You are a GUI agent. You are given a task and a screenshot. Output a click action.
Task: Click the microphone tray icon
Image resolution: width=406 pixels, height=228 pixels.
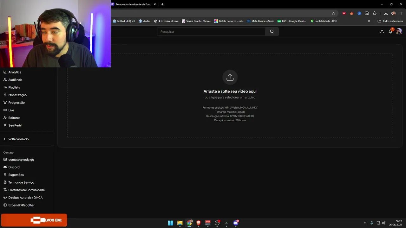pyautogui.click(x=372, y=223)
